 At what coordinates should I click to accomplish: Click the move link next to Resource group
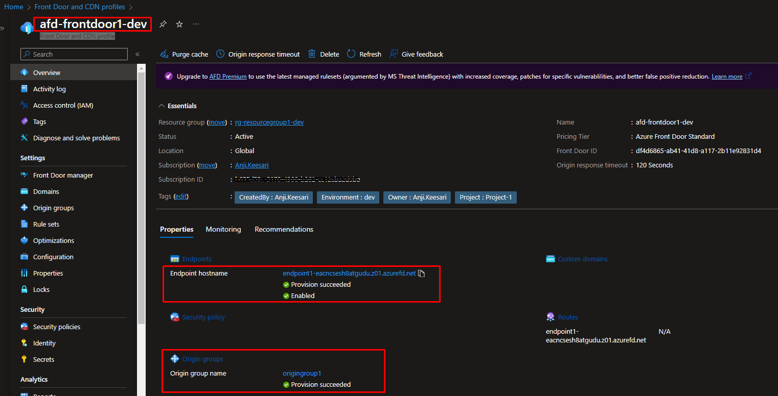coord(217,122)
